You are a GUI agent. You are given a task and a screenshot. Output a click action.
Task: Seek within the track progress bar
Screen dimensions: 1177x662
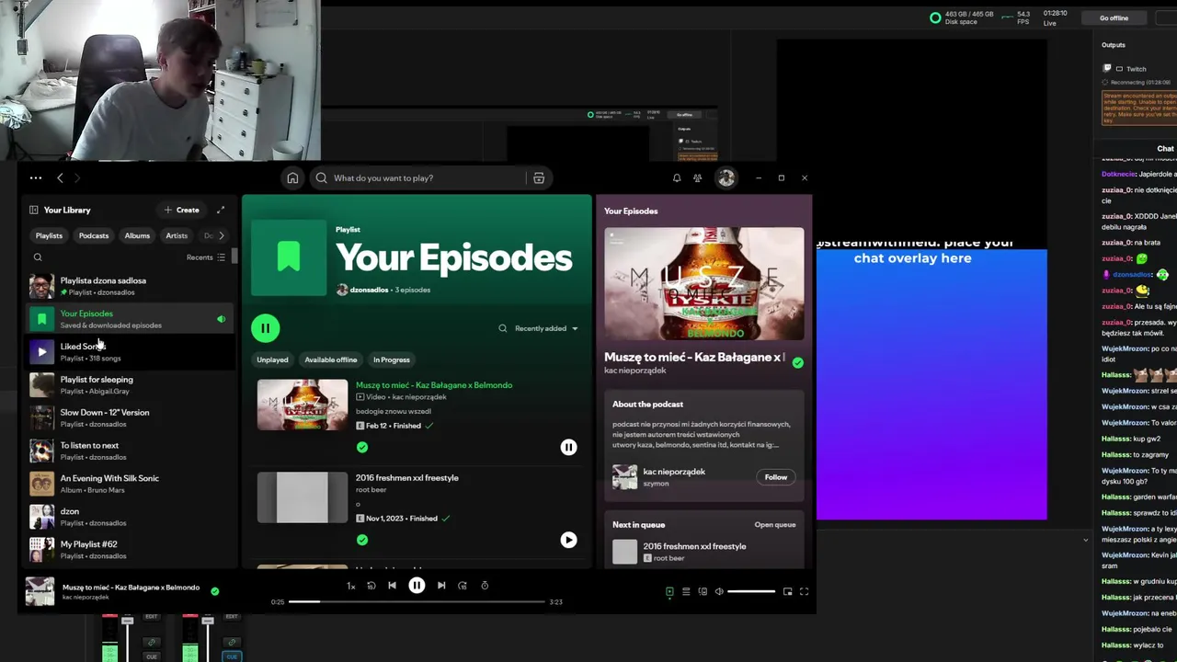417,602
